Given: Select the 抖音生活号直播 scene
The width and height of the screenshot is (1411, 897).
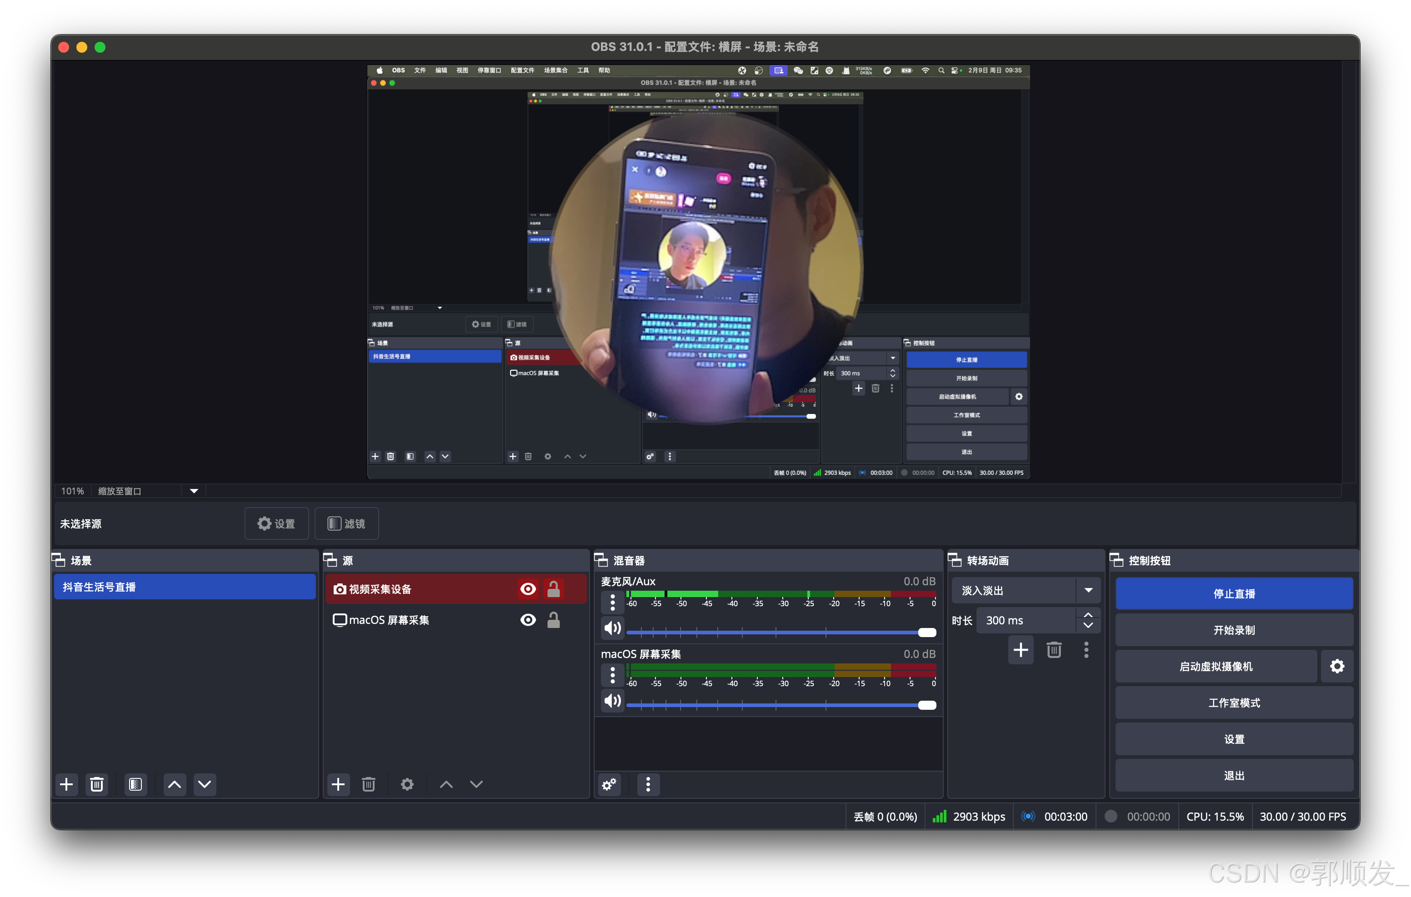Looking at the screenshot, I should tap(185, 587).
